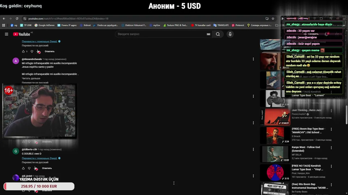Screen dimensions: 348x195
Task: Click the 258.95 / 10 000 EUR donation bar
Action: tap(39, 186)
